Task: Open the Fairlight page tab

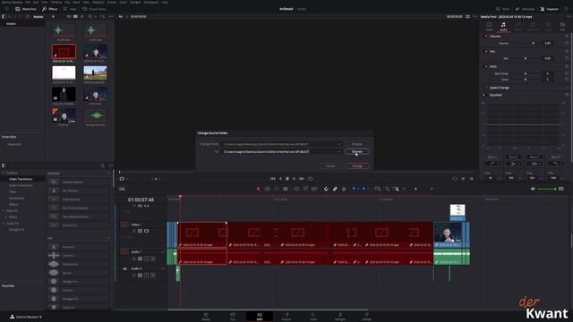Action: pos(340,316)
